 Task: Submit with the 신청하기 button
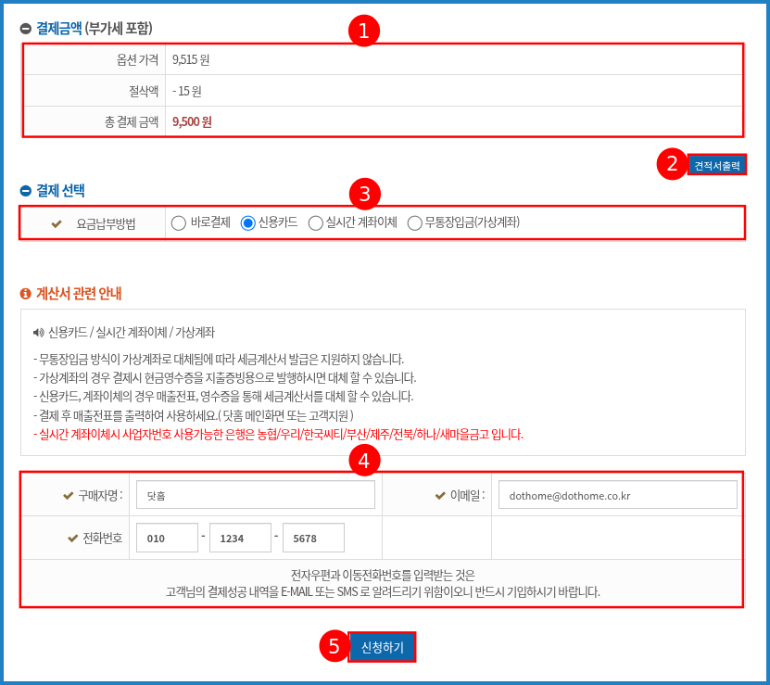coord(382,647)
